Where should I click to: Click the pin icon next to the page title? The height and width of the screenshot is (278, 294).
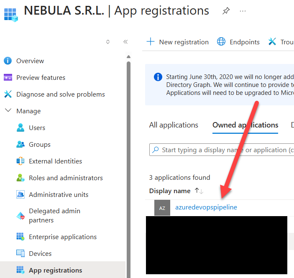[226, 11]
